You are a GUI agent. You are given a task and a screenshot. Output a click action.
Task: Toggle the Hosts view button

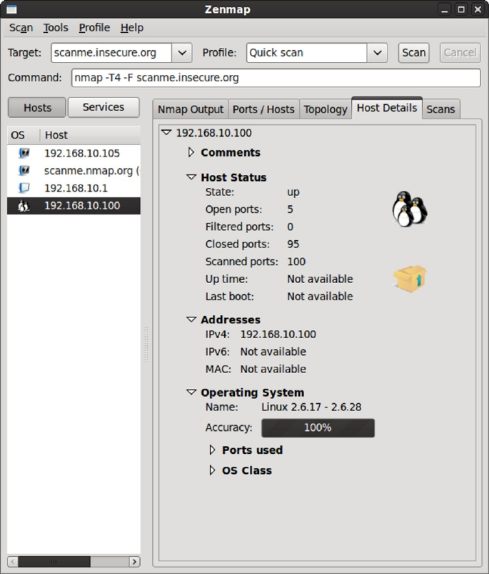tap(37, 108)
